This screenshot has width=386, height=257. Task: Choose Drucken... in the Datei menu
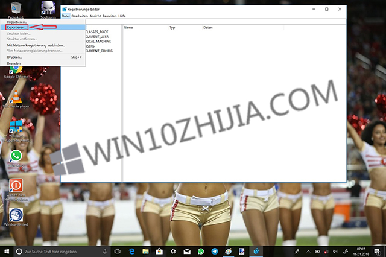(x=43, y=57)
